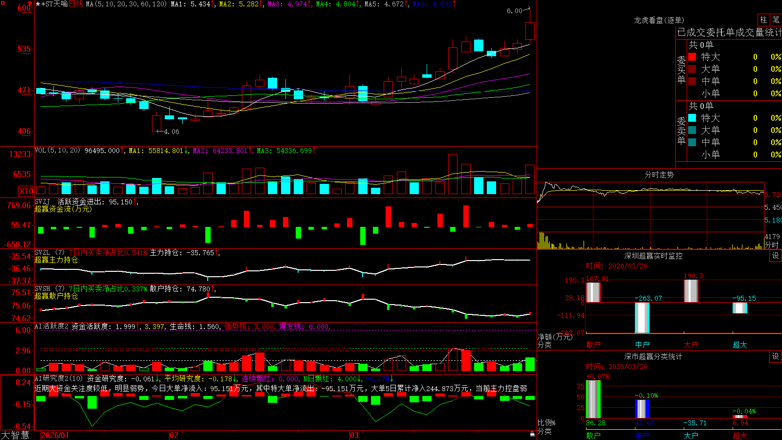Click the 已成交委托单成交量统计 header
Viewport: 782px width, 440px height.
(x=729, y=32)
